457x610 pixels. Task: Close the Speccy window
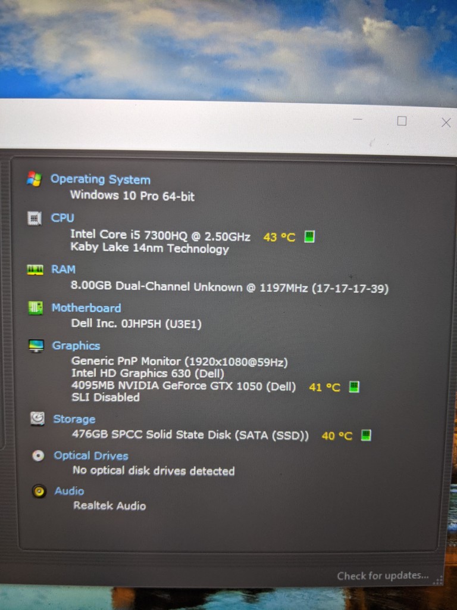(x=446, y=123)
